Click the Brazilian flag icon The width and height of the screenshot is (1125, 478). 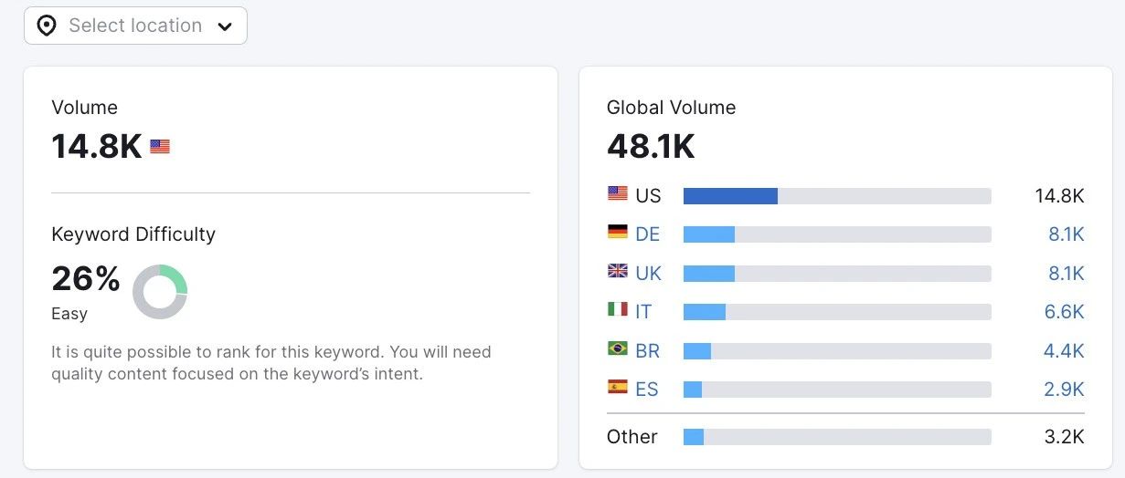618,348
